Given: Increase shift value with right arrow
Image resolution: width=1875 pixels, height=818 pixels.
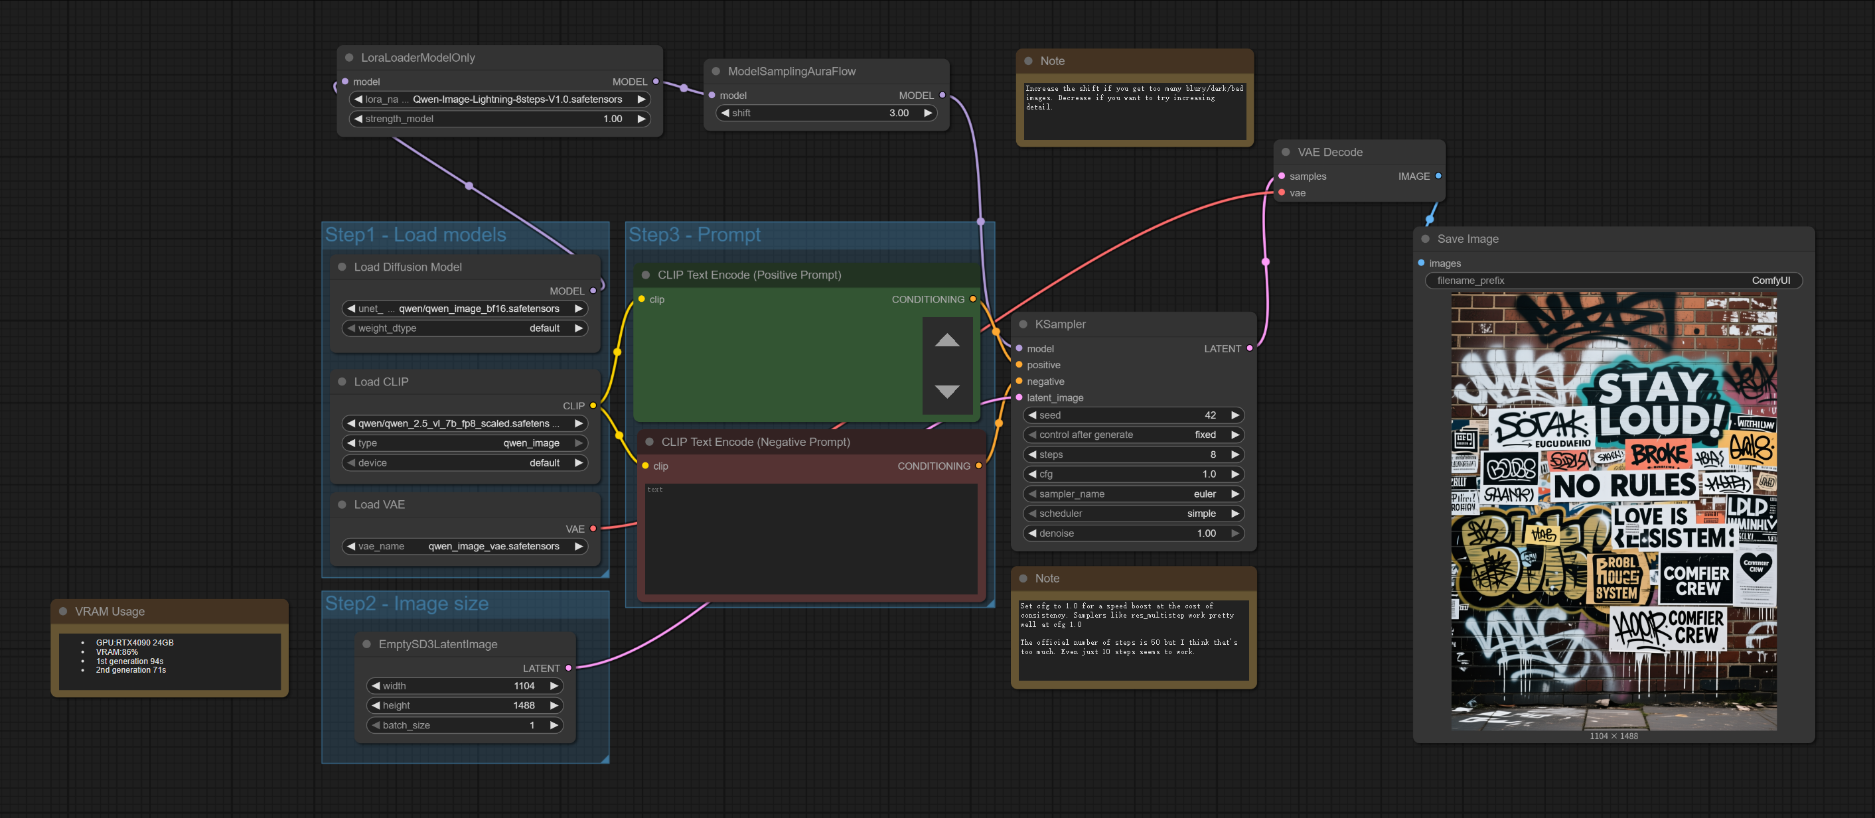Looking at the screenshot, I should [928, 113].
